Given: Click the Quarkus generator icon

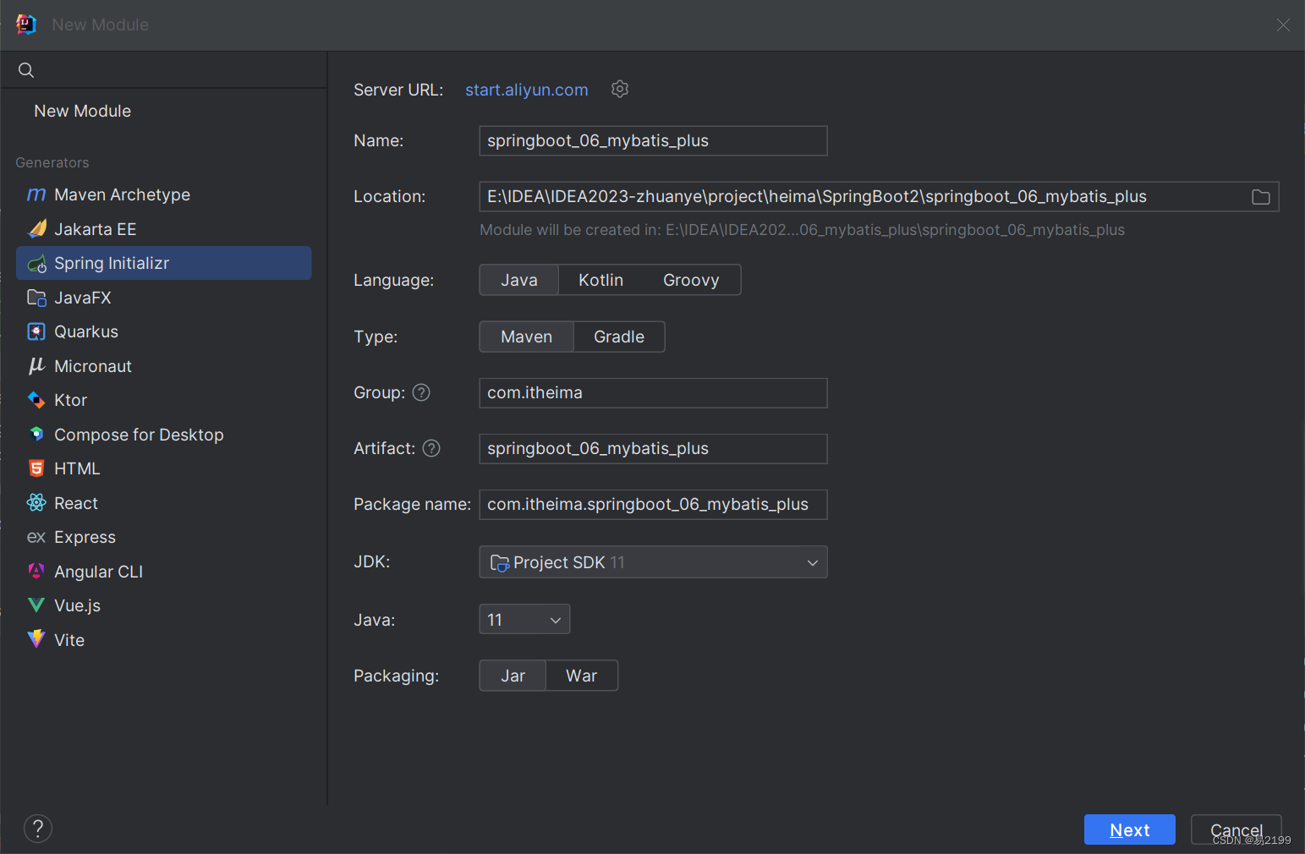Looking at the screenshot, I should (x=36, y=331).
